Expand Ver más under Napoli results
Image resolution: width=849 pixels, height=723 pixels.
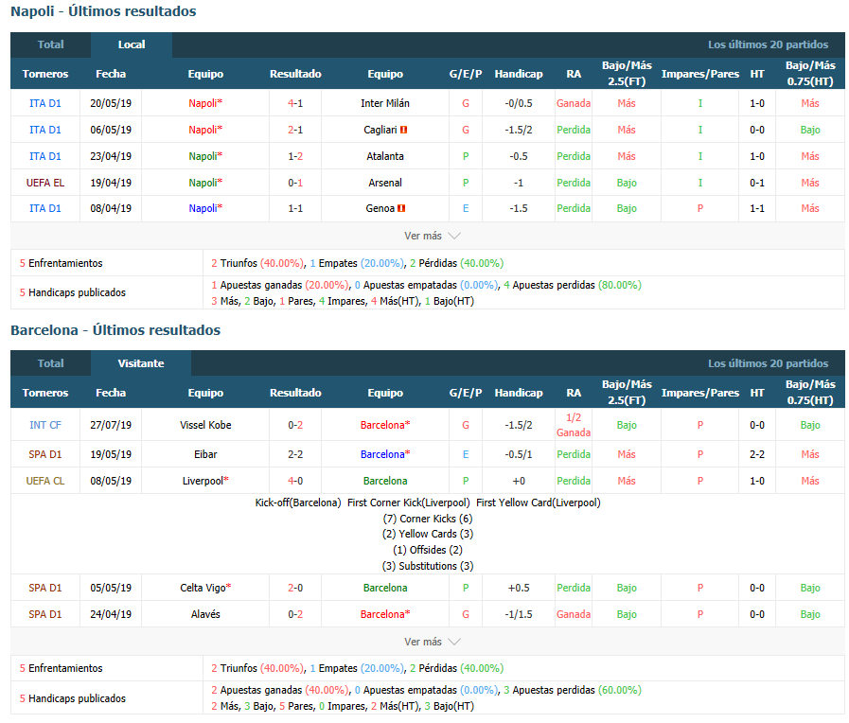click(432, 236)
